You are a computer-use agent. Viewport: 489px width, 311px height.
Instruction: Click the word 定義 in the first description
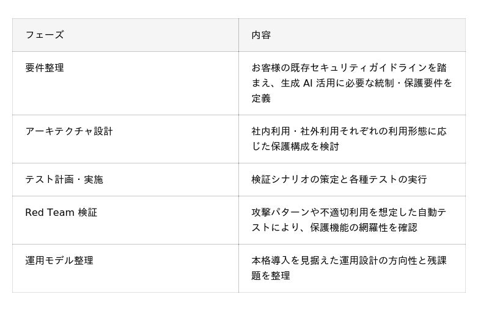coord(261,98)
